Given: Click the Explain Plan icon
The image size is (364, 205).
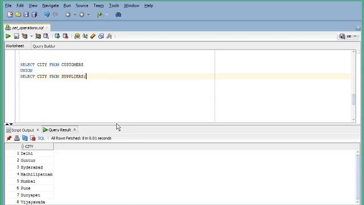Looking at the screenshot, I should pyautogui.click(x=24, y=36).
